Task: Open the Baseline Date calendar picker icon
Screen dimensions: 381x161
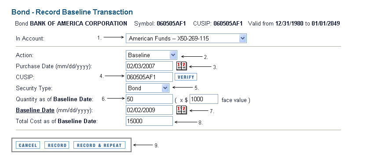Action: pyautogui.click(x=182, y=110)
